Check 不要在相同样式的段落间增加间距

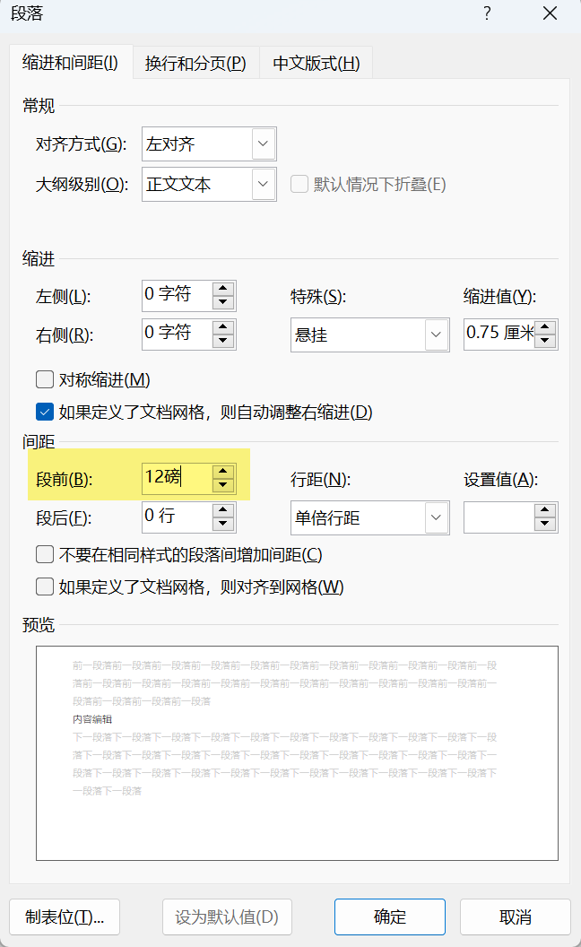click(x=45, y=554)
